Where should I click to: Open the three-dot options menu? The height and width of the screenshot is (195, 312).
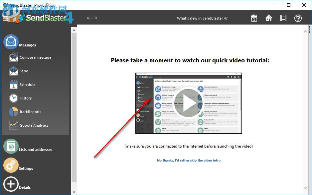click(x=309, y=29)
